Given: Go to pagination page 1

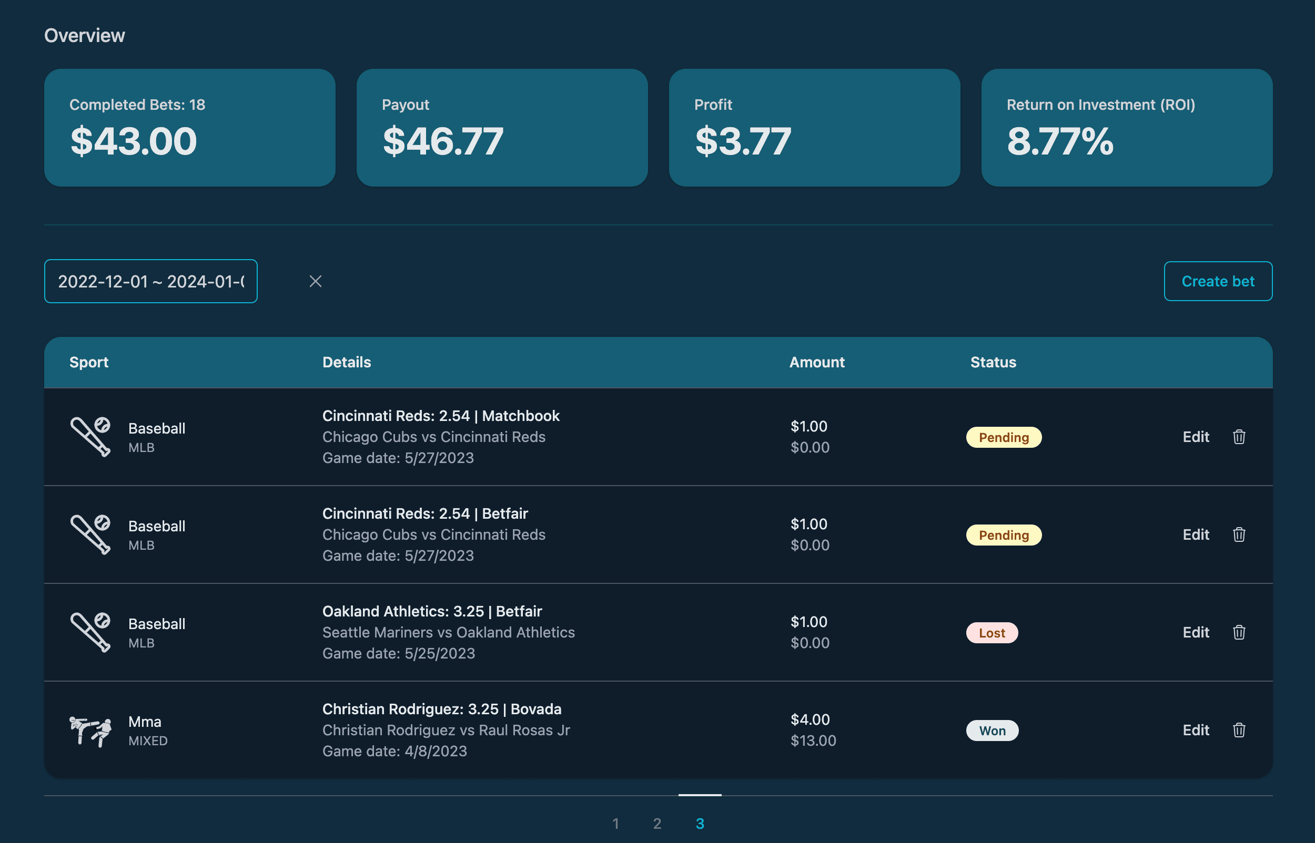Looking at the screenshot, I should coord(615,824).
